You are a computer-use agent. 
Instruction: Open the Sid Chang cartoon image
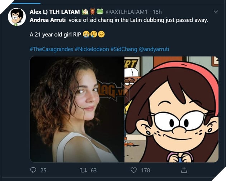(x=171, y=109)
